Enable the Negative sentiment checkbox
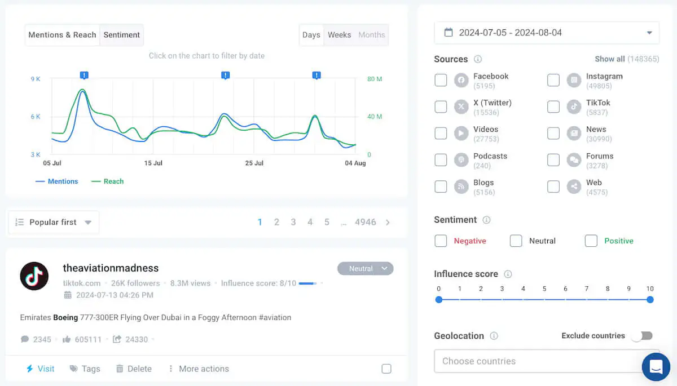The image size is (677, 386). click(441, 241)
